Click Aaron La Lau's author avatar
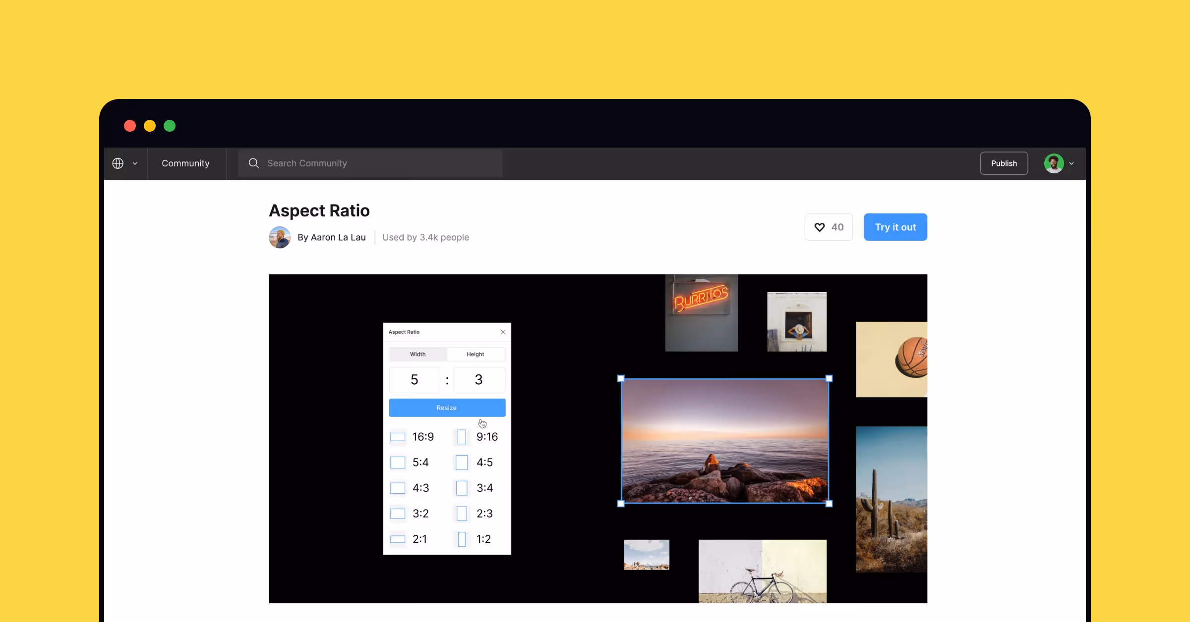 [x=280, y=237]
